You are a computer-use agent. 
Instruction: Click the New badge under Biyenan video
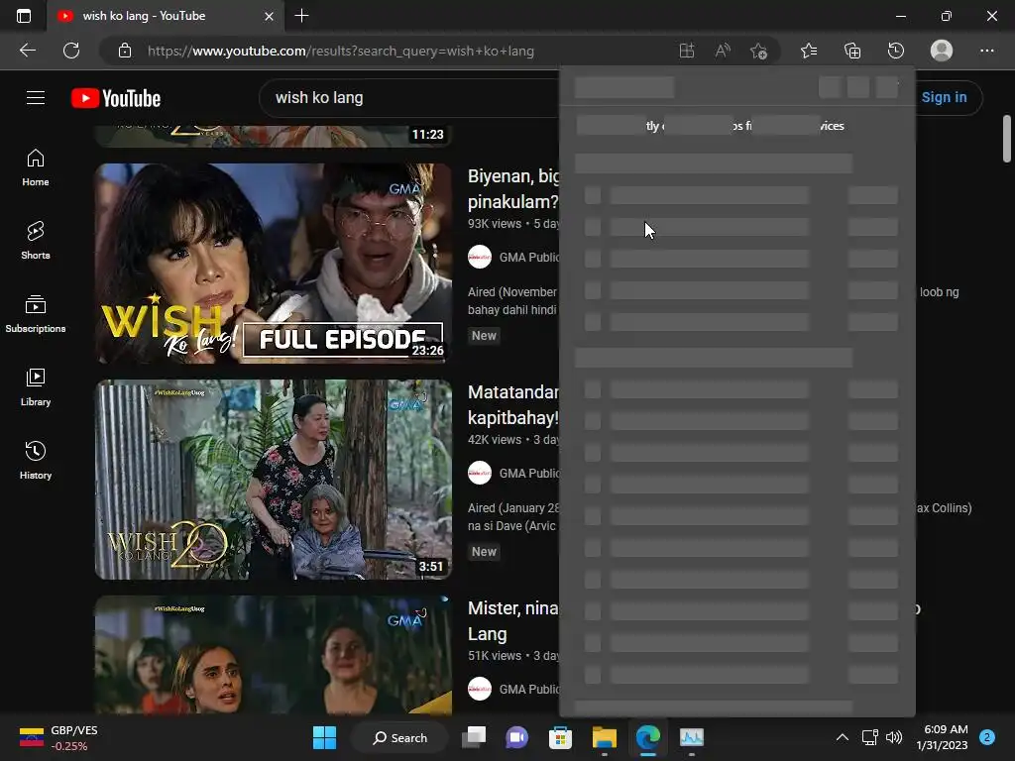(x=484, y=335)
